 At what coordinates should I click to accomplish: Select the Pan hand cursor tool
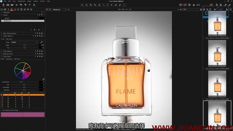(86, 5)
